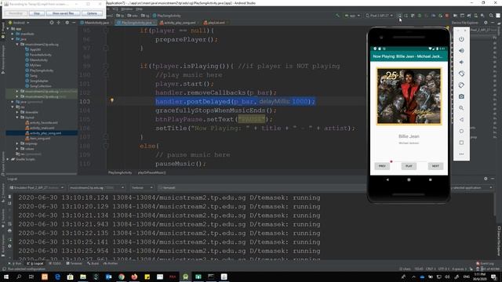Open the Android project view dropdown
Viewport: 502px width, 282px height.
point(19,23)
